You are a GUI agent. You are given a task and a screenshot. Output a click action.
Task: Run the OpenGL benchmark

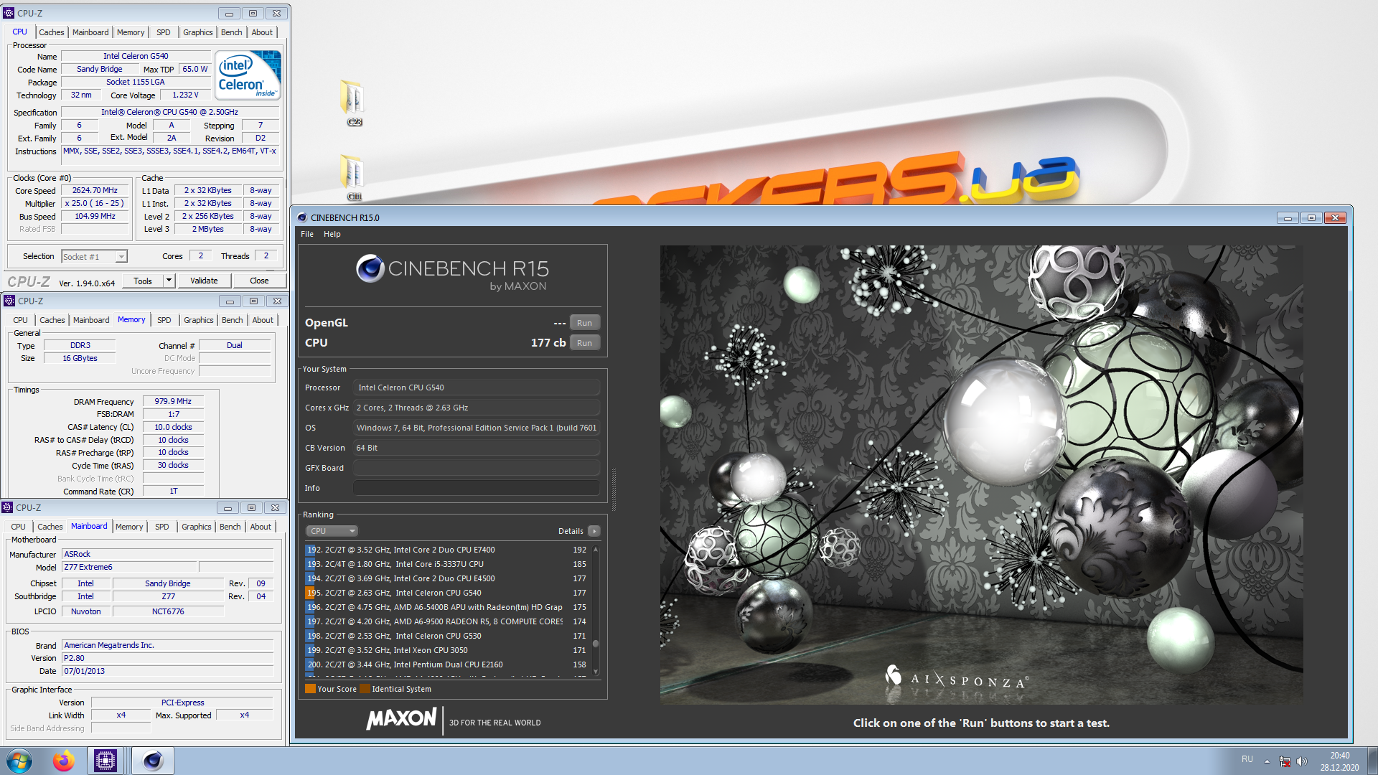point(584,323)
